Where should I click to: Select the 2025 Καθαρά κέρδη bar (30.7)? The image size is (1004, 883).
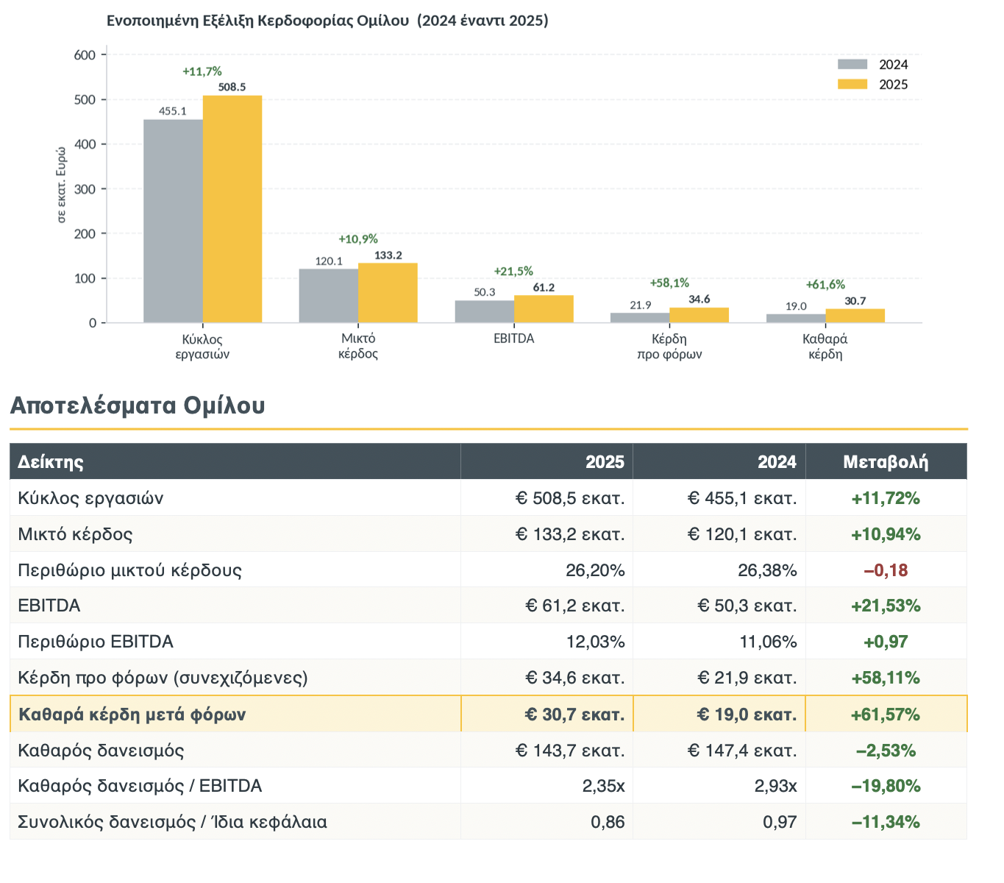click(x=855, y=316)
